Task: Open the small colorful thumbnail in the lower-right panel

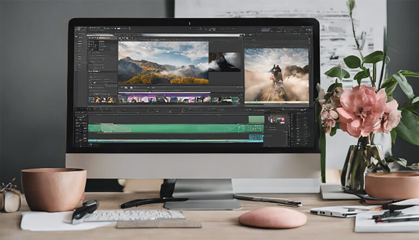Action: point(276,119)
